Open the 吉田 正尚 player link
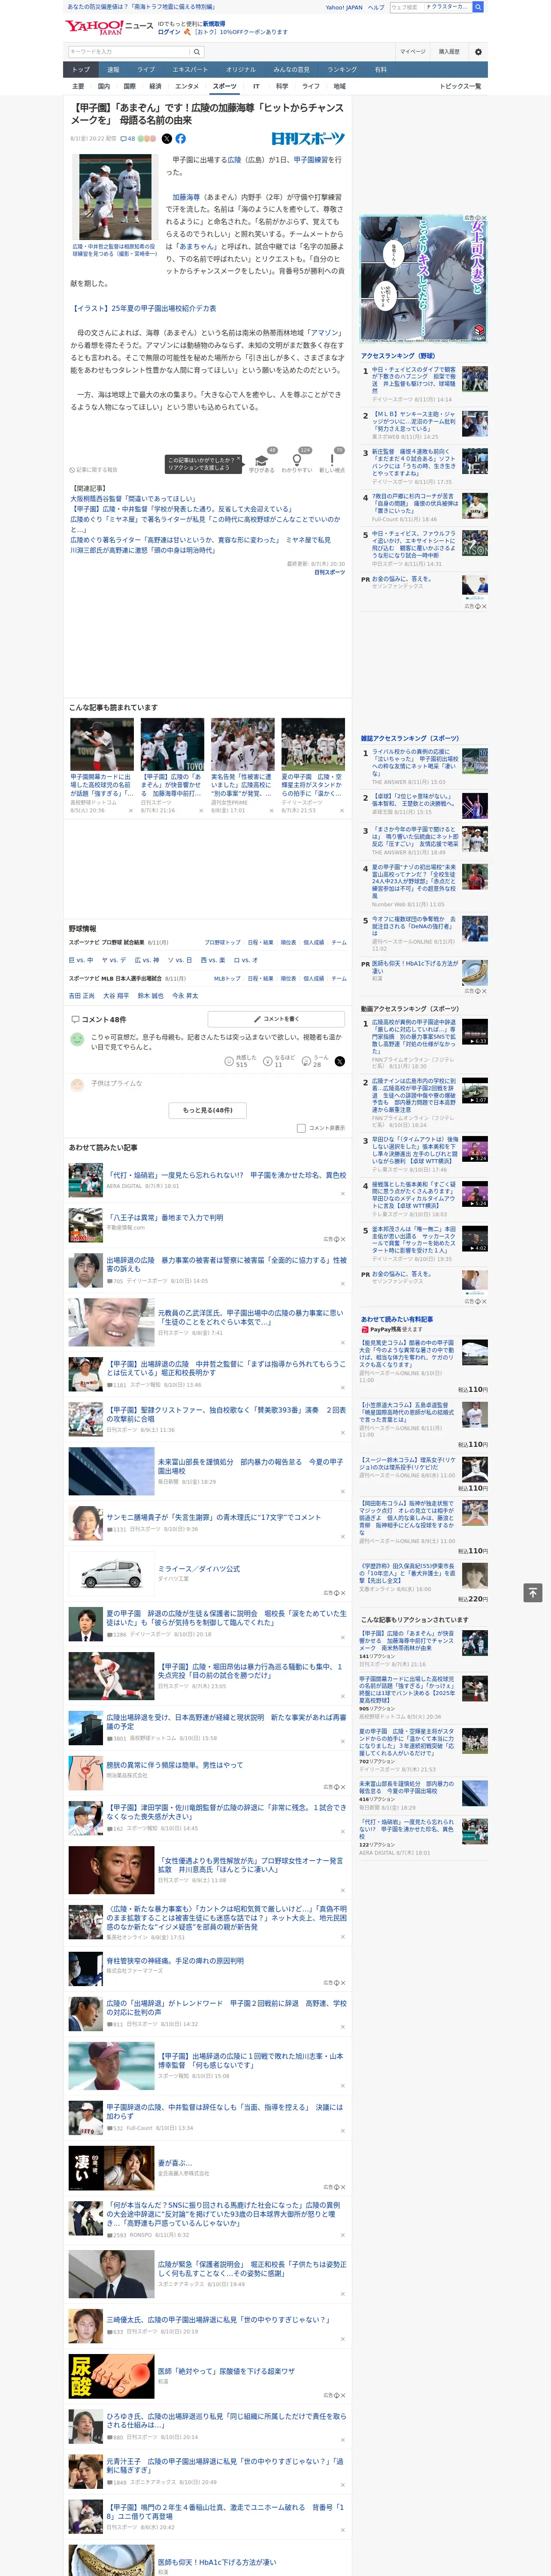Screen dimensions: 551x2576 click(82, 996)
